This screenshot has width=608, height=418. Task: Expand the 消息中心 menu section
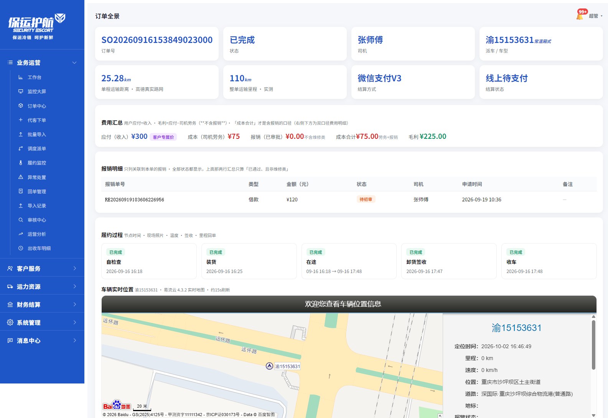tap(42, 341)
